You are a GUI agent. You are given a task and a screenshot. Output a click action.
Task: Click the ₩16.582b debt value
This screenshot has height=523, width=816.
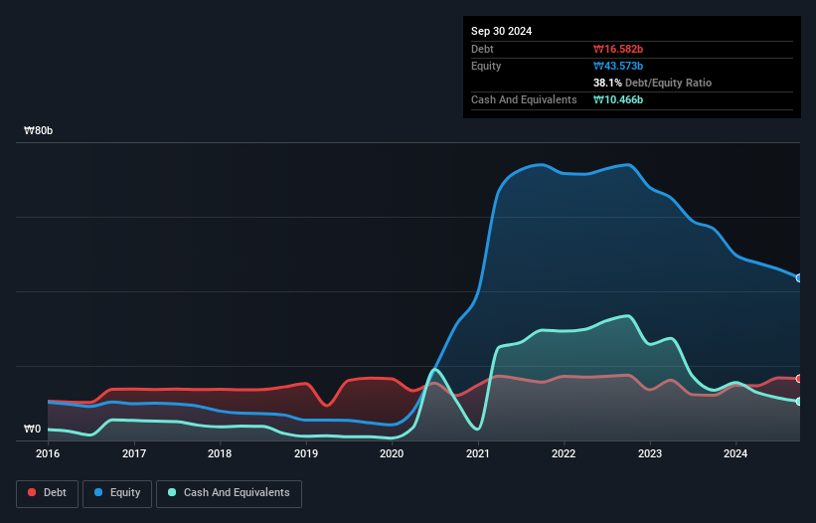point(618,49)
